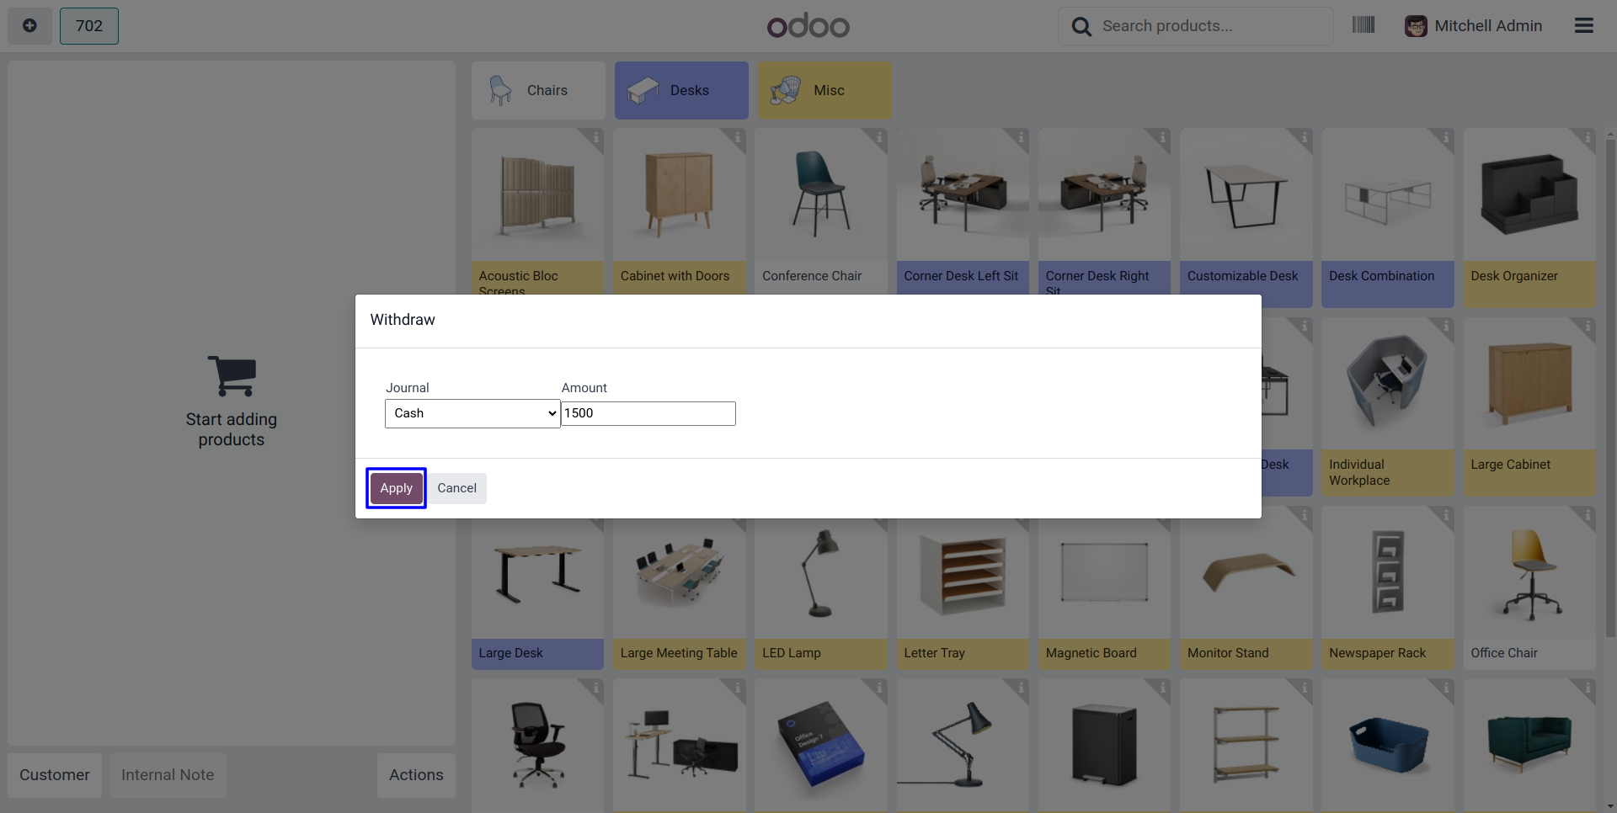Show info for Customizable Desk
This screenshot has height=813, width=1617.
click(1304, 137)
